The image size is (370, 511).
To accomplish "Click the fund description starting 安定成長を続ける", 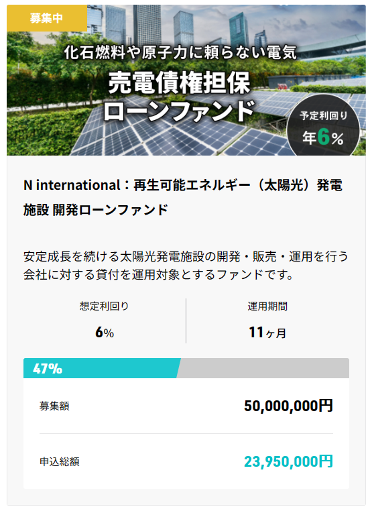I will click(186, 266).
